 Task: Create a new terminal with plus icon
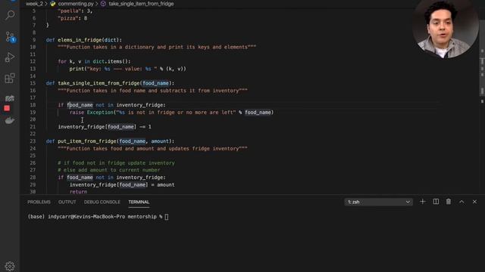point(423,202)
